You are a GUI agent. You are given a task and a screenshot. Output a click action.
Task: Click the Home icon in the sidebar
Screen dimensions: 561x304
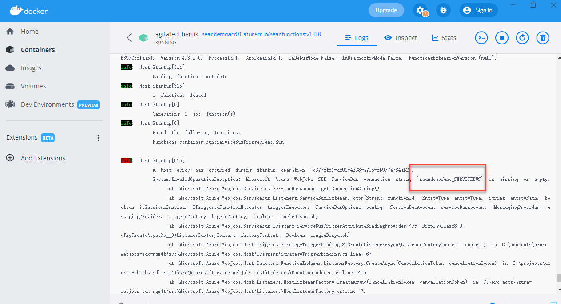[10, 32]
